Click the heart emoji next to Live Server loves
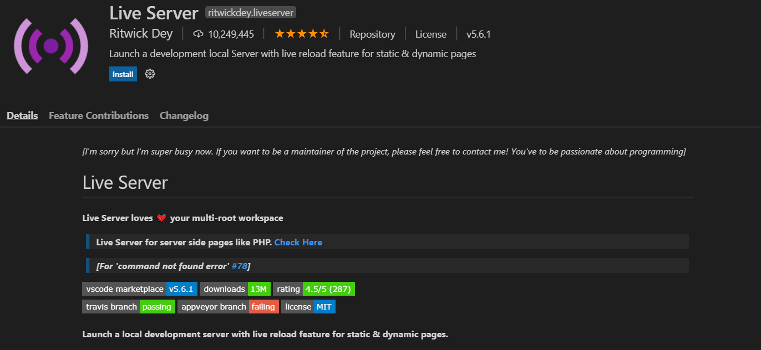Image resolution: width=761 pixels, height=350 pixels. 161,218
